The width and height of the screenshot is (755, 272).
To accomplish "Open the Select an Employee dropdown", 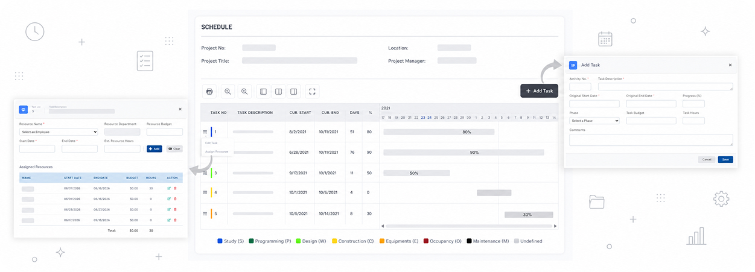I will [x=59, y=131].
